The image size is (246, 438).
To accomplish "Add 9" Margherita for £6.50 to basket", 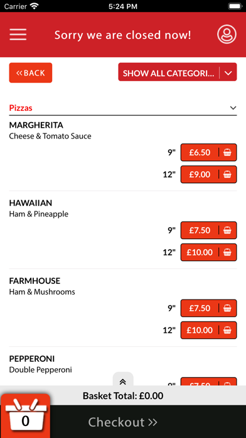I will [209, 152].
